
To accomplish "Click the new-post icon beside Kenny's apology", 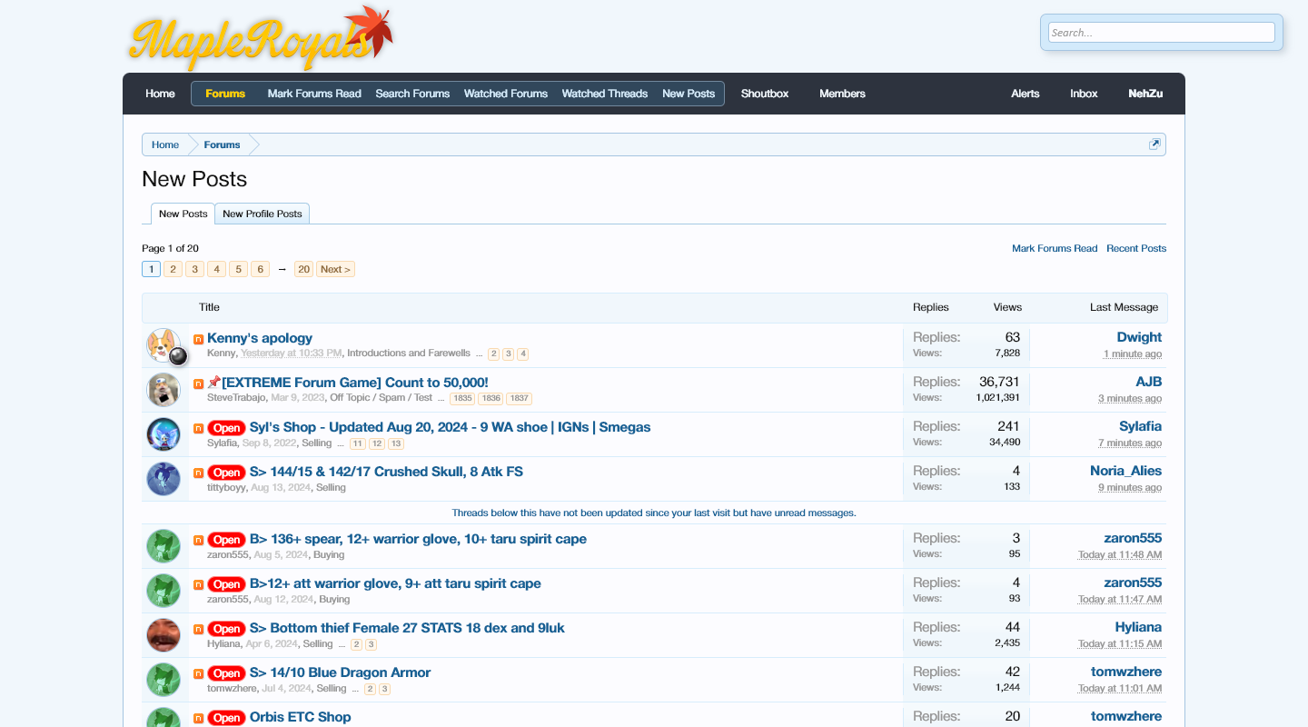I will coord(198,339).
